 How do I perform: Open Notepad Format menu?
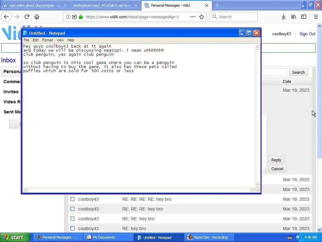click(x=47, y=40)
